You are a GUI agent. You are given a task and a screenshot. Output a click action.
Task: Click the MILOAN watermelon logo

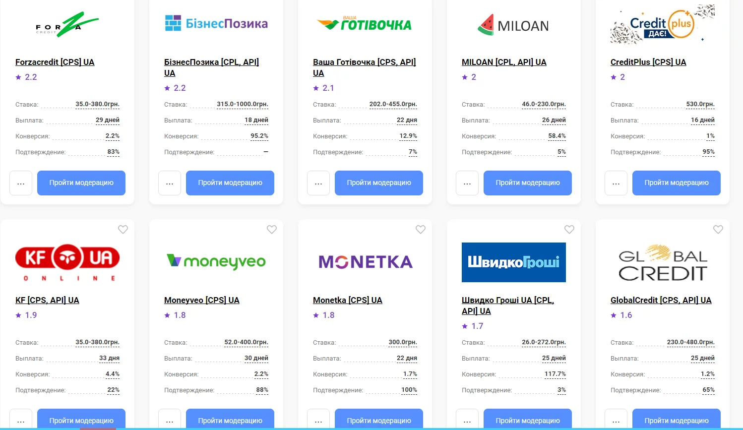point(513,25)
